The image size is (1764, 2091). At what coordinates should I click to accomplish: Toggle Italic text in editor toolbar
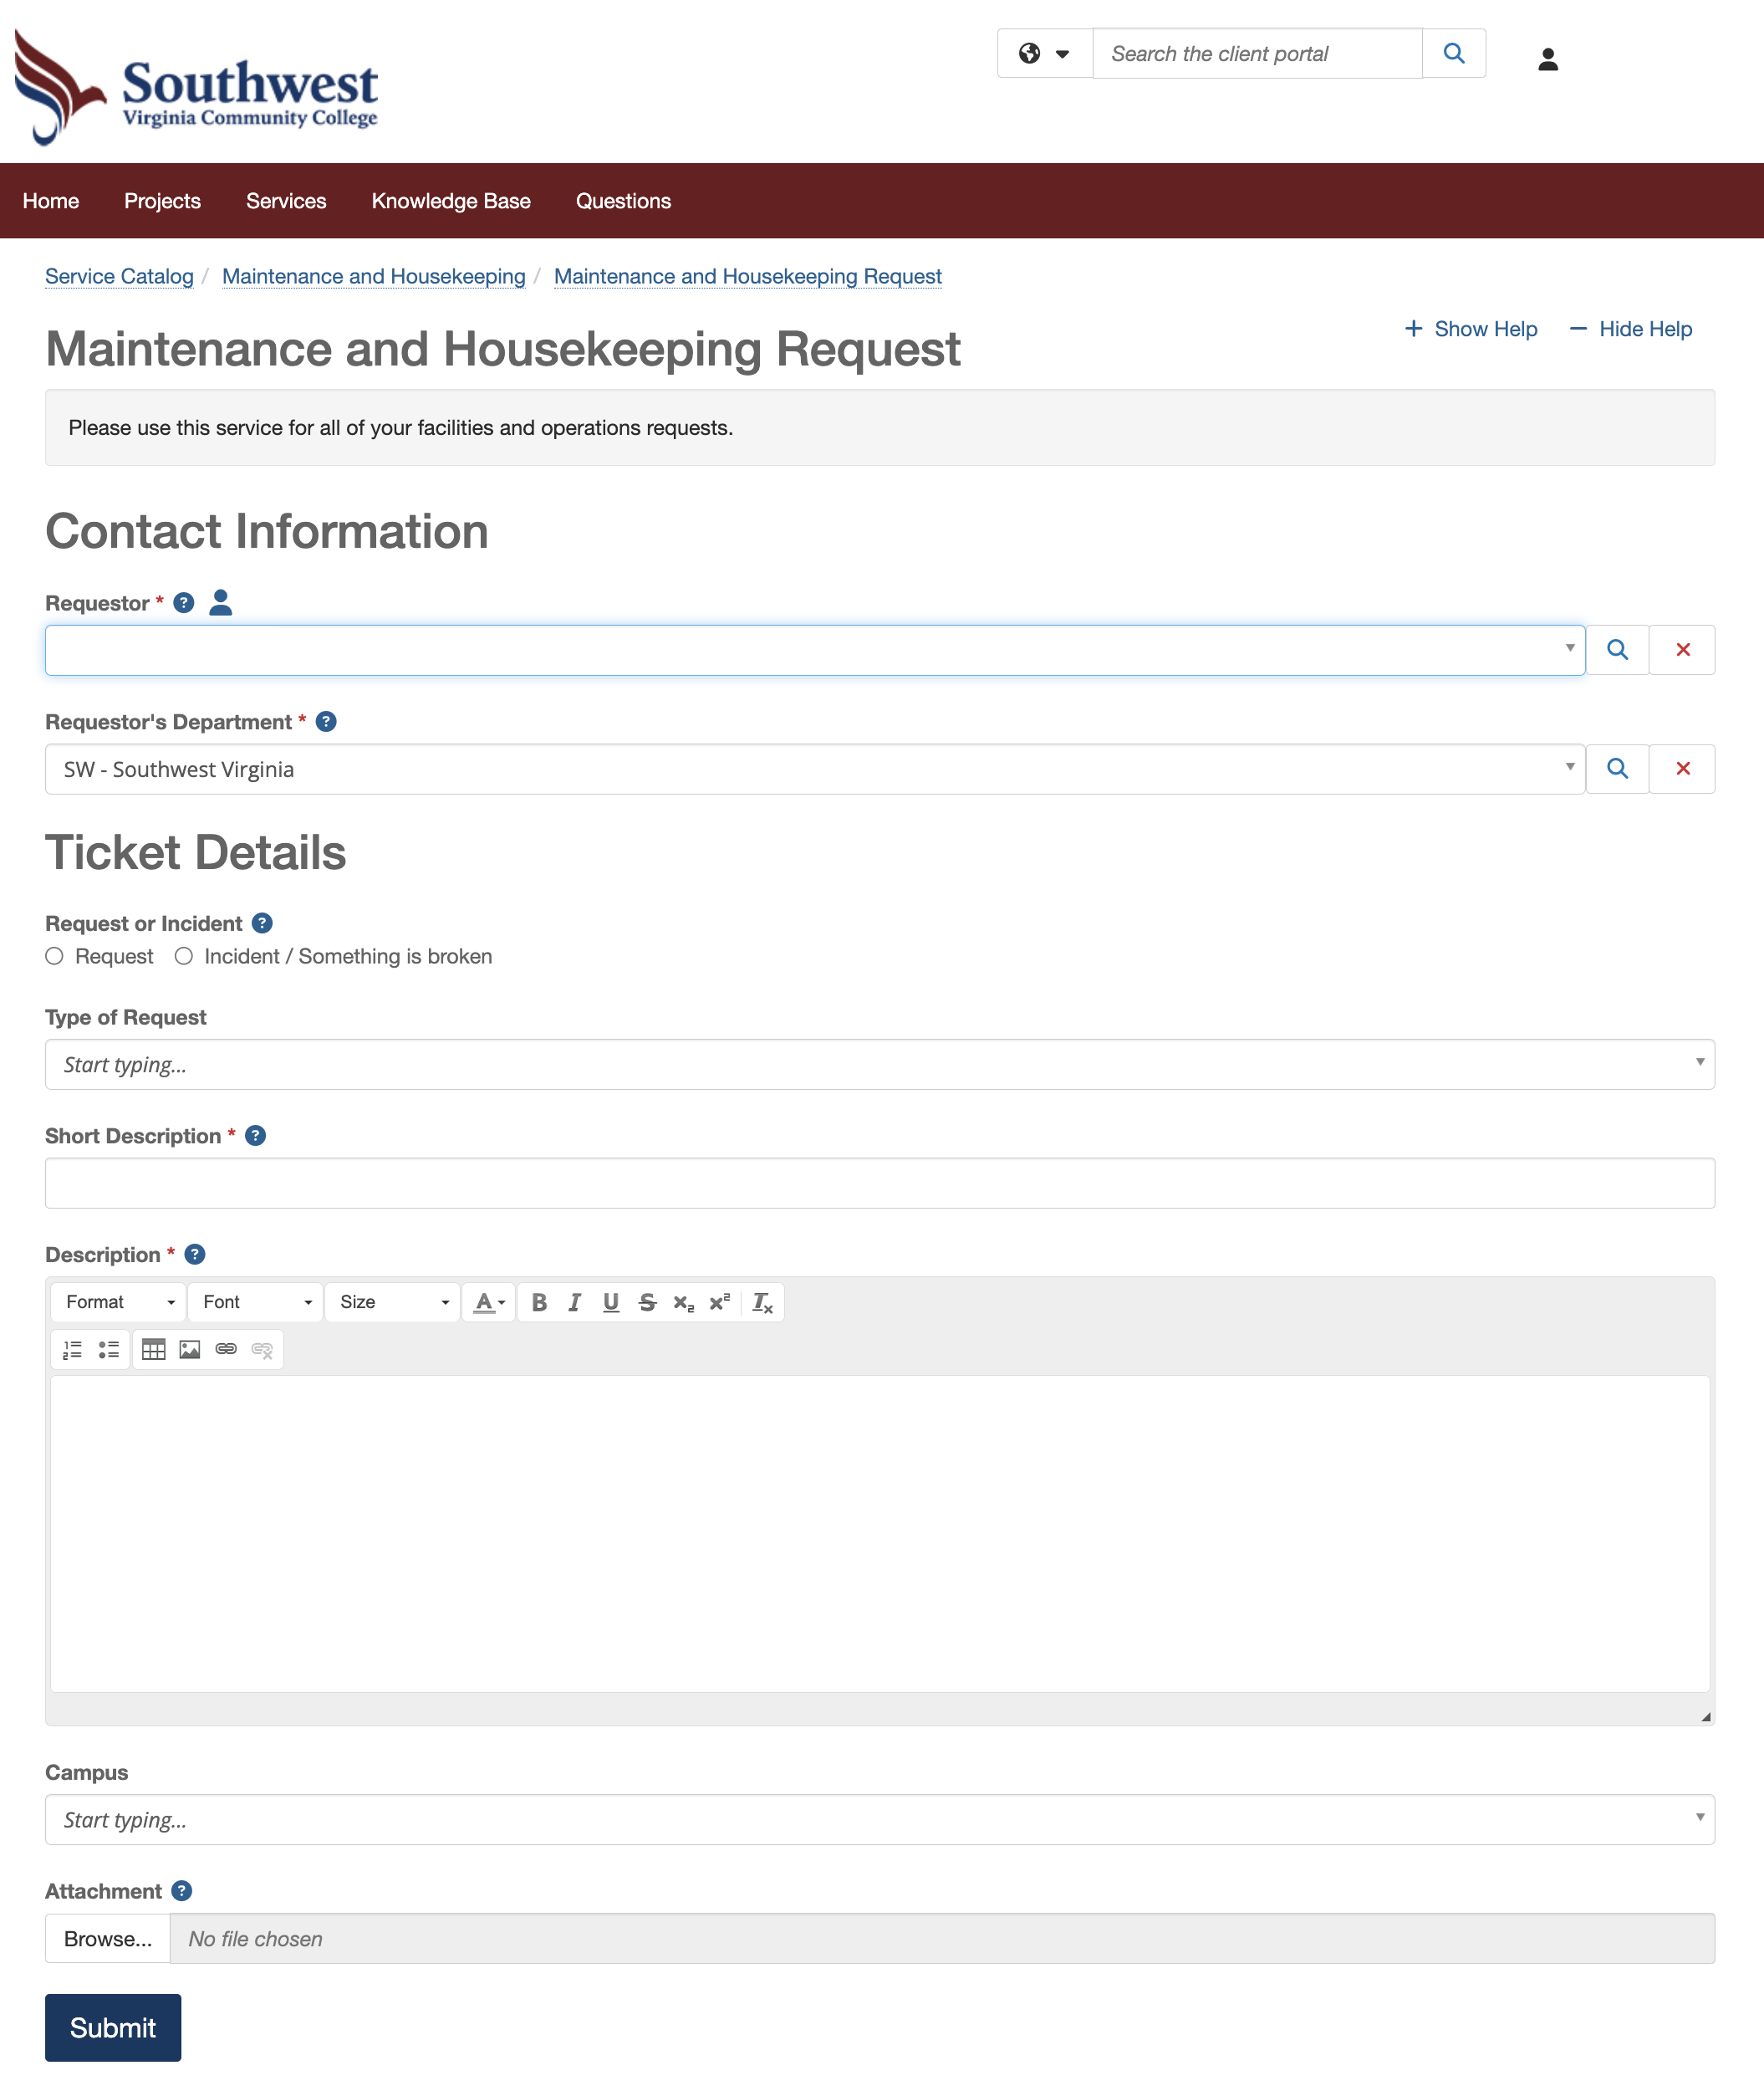574,1301
